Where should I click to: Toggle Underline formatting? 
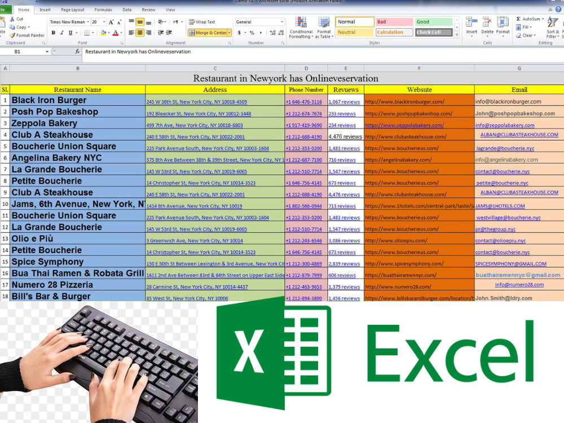pos(70,33)
